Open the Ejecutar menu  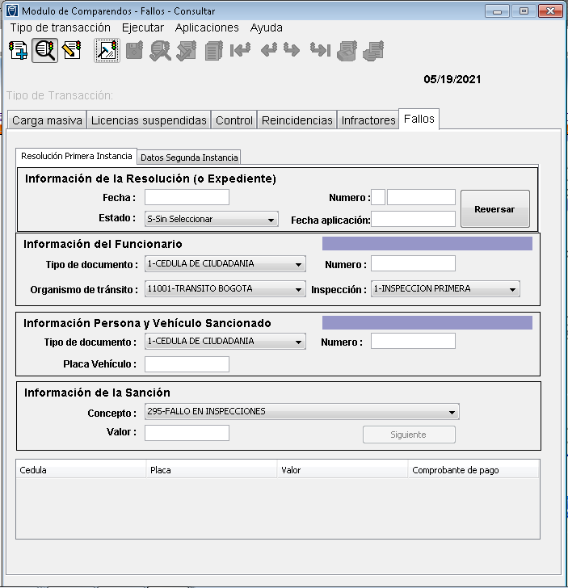[x=142, y=27]
